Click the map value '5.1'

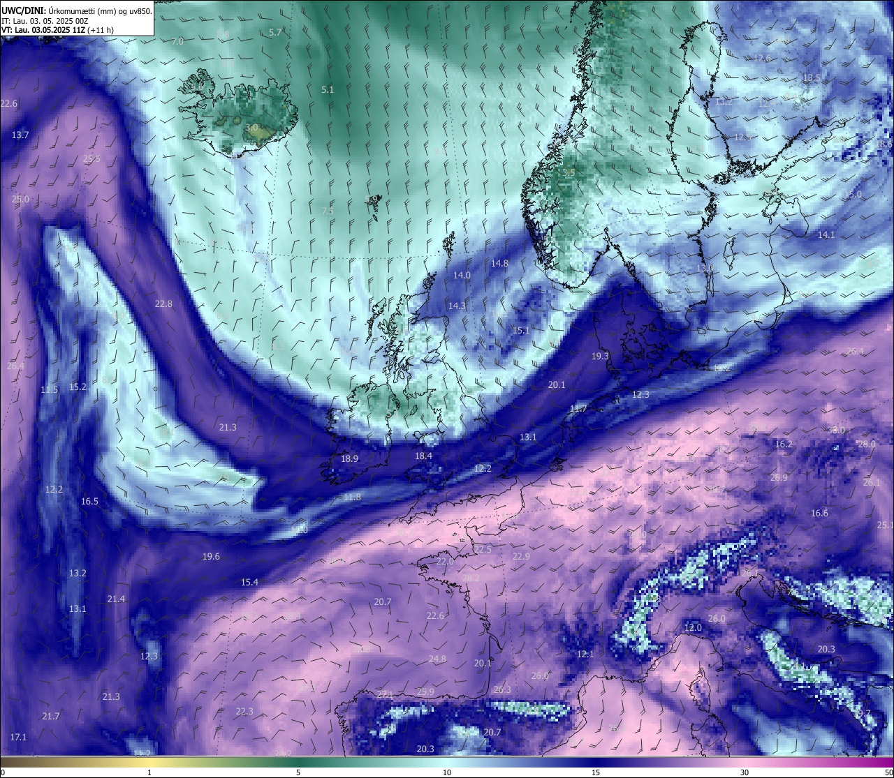tap(328, 90)
